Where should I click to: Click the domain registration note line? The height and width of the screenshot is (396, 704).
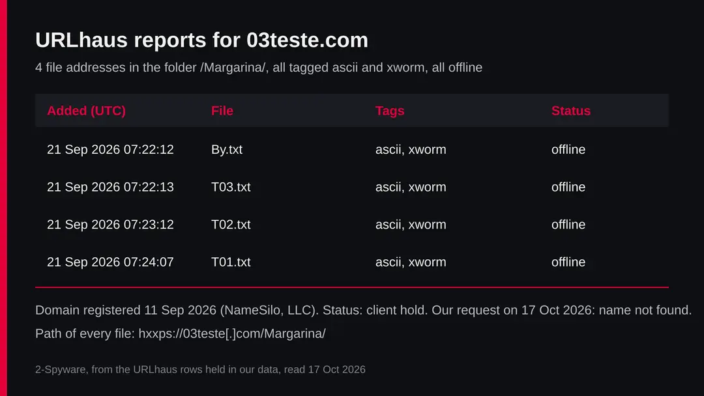(x=363, y=310)
